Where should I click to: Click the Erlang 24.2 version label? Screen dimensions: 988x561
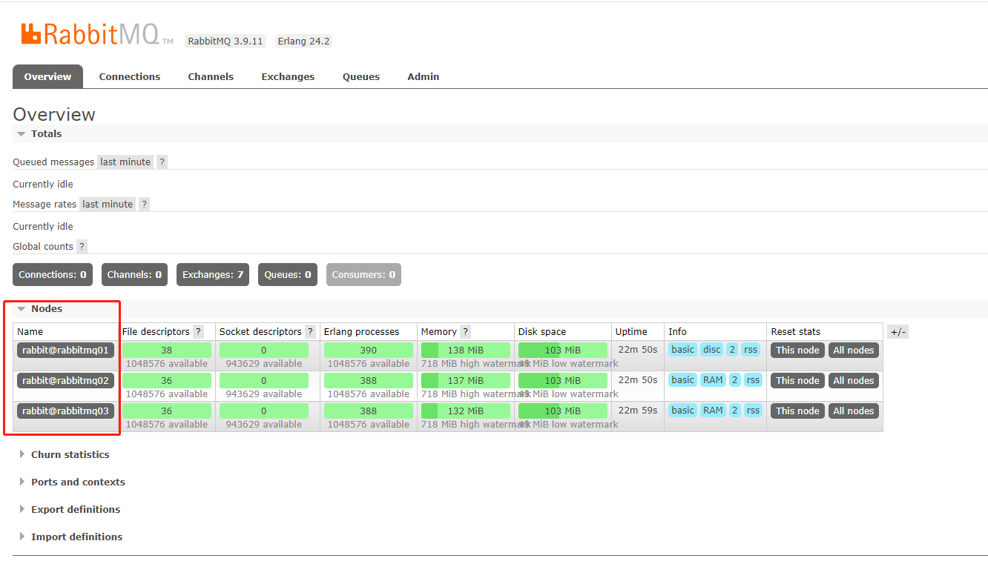(x=303, y=42)
